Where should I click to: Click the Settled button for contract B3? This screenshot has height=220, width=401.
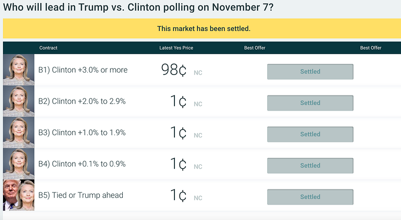tap(310, 134)
